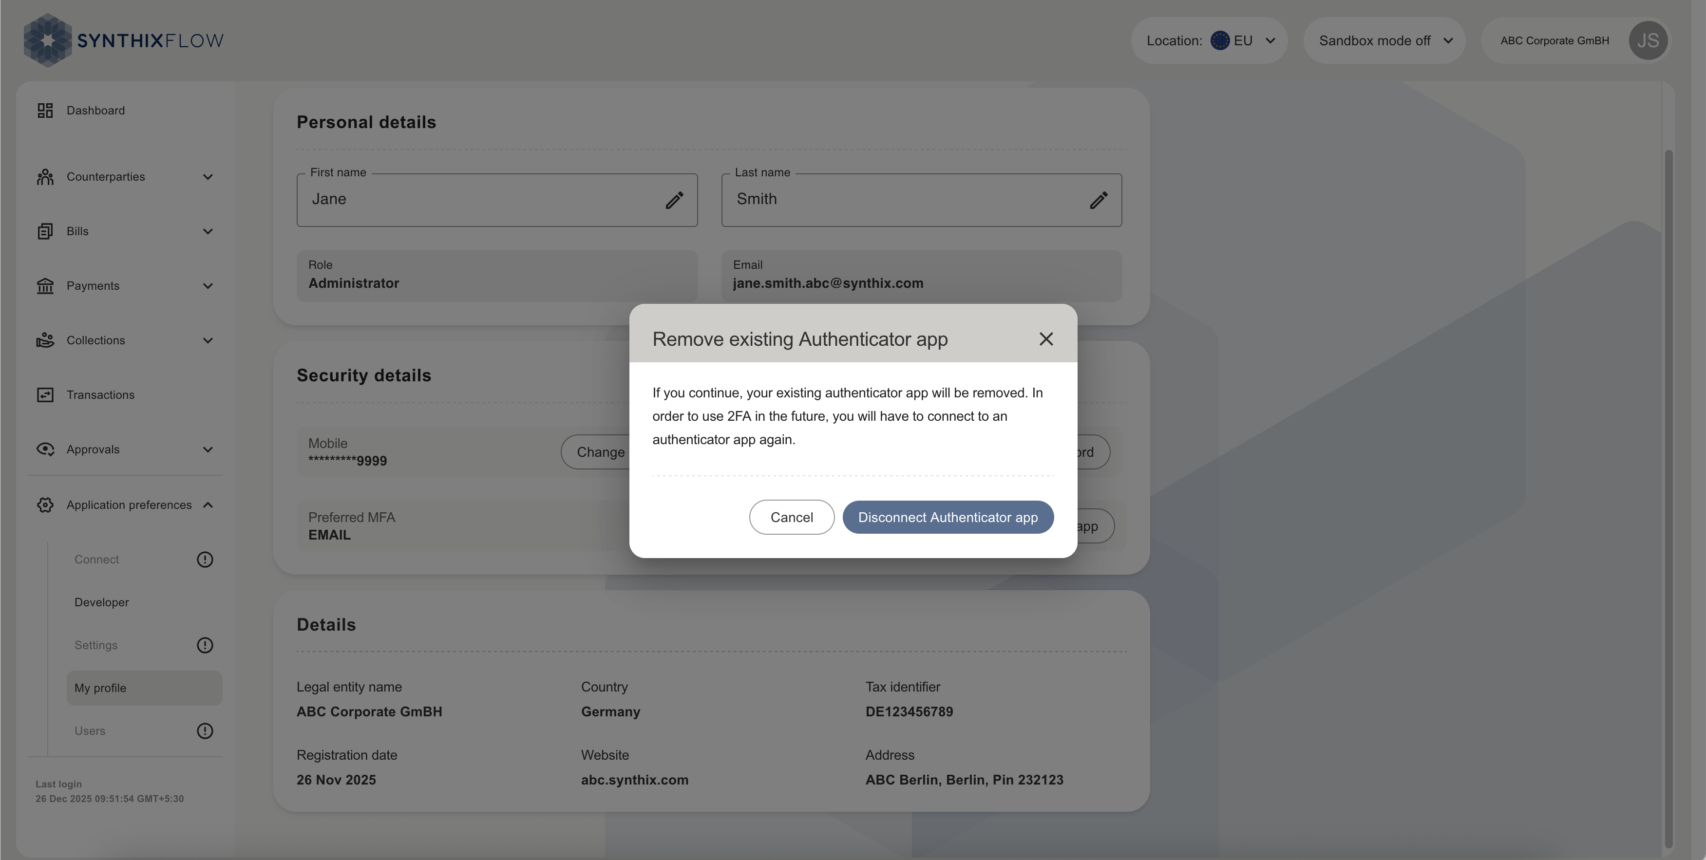Click the JS user avatar
The height and width of the screenshot is (860, 1706).
pos(1648,40)
